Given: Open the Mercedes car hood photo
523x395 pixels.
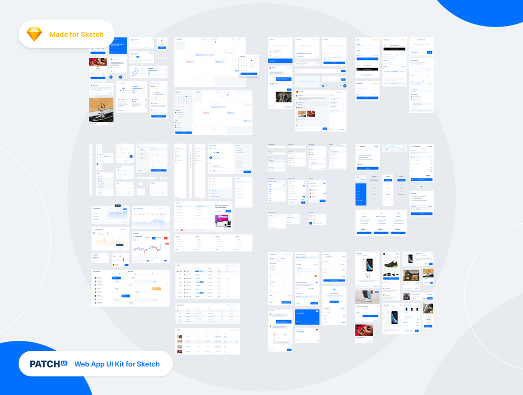Looking at the screenshot, I should tap(101, 110).
